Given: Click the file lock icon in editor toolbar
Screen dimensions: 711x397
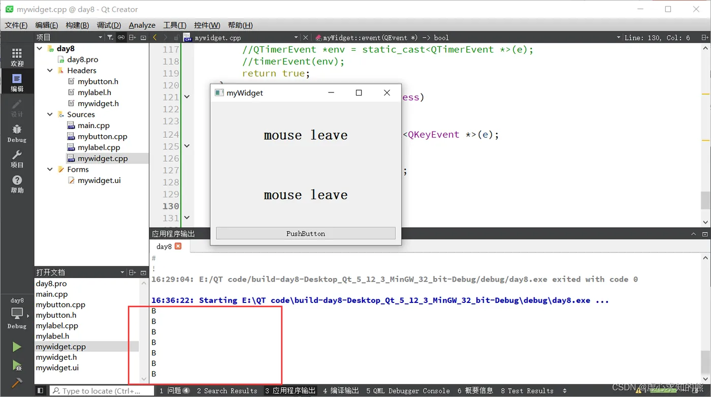Looking at the screenshot, I should click(x=176, y=38).
